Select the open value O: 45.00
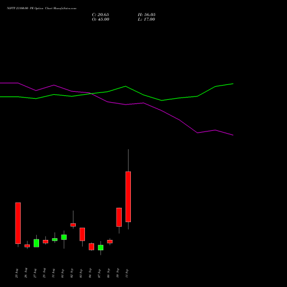The height and width of the screenshot is (287, 287). point(100,20)
